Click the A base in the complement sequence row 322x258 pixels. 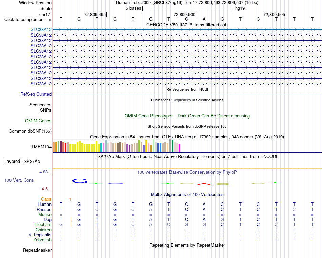[204, 19]
